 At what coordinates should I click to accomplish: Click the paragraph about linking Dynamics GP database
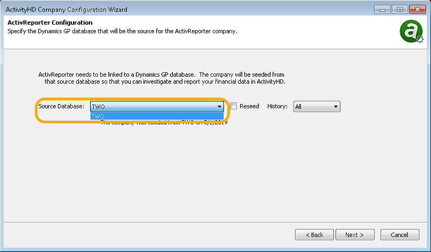tap(162, 78)
